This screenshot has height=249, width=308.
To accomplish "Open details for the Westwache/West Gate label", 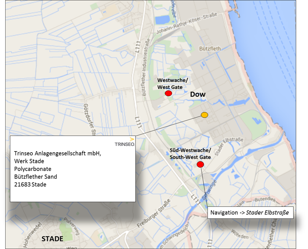I will (x=172, y=84).
